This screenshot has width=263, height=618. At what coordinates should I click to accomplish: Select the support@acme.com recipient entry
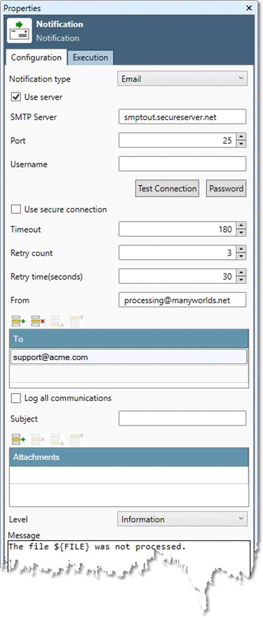click(129, 357)
